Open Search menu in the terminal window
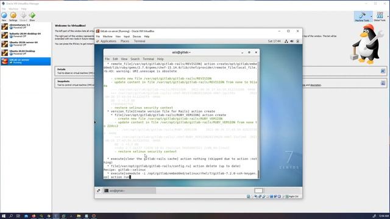 [135, 59]
